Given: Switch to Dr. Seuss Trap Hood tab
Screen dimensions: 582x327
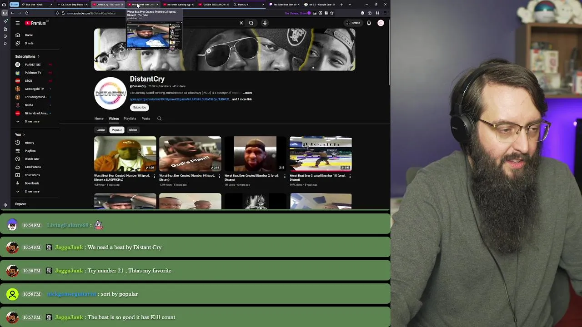Looking at the screenshot, I should (x=73, y=5).
